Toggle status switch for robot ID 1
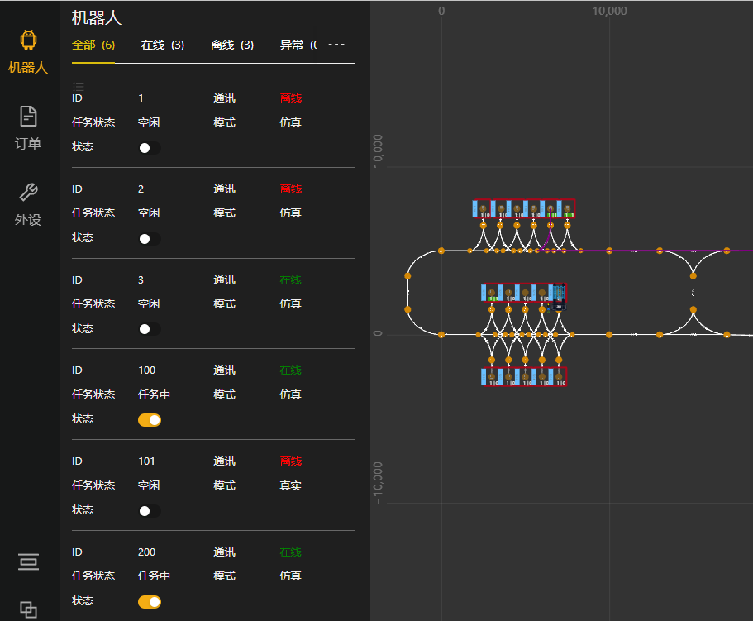The image size is (753, 621). click(x=150, y=148)
